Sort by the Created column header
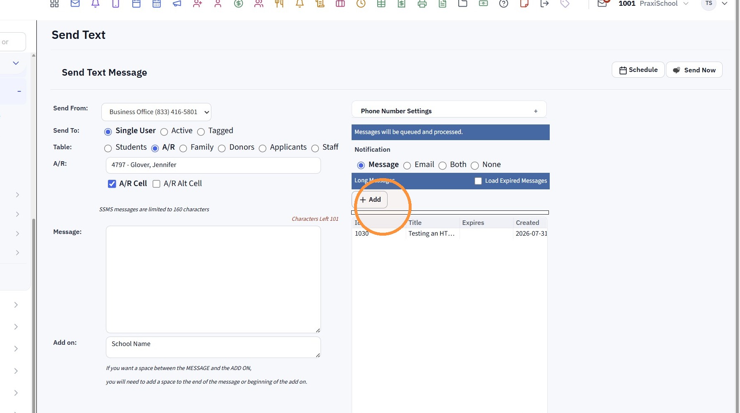740x413 pixels. click(530, 223)
